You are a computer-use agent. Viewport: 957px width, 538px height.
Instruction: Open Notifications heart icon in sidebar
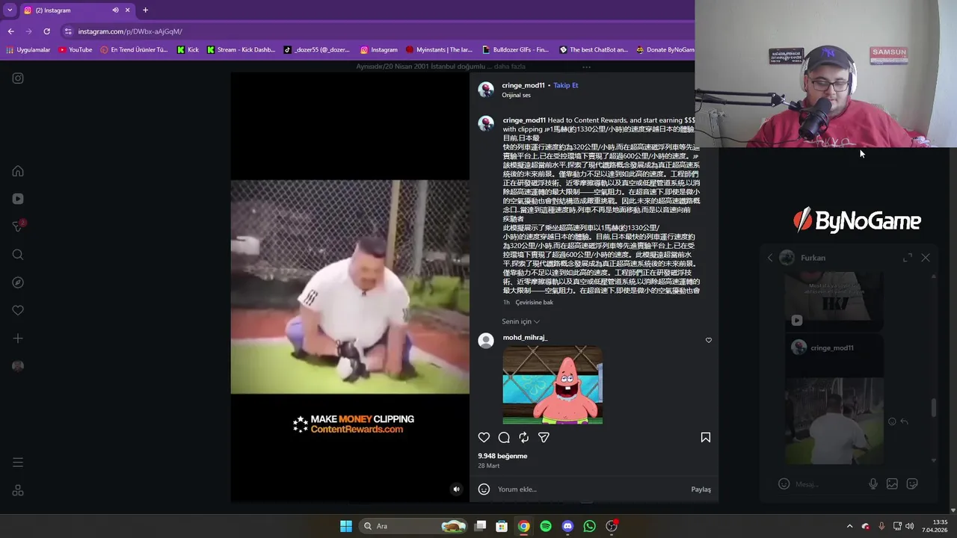[18, 310]
